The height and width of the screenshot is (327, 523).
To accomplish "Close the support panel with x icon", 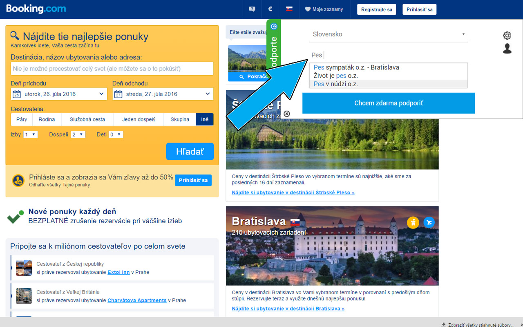I will [x=287, y=114].
